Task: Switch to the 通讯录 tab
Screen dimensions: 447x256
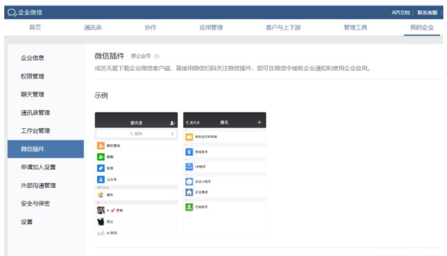Action: [93, 27]
